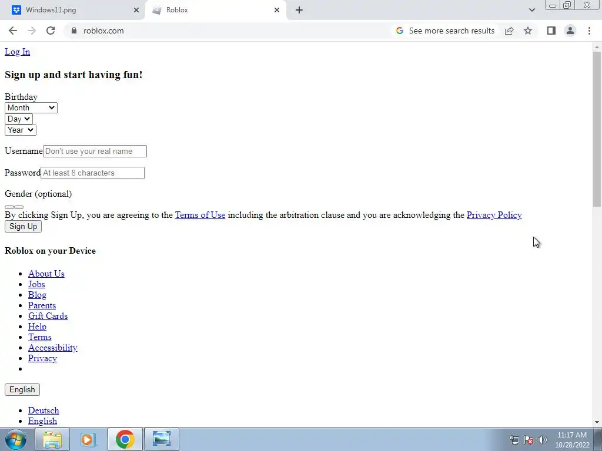Expand the Year dropdown
This screenshot has height=451, width=602.
21,130
